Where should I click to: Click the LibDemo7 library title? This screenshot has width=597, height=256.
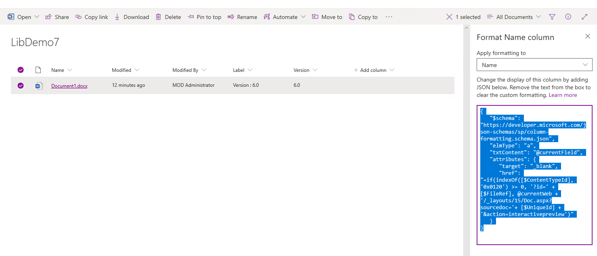pyautogui.click(x=35, y=42)
